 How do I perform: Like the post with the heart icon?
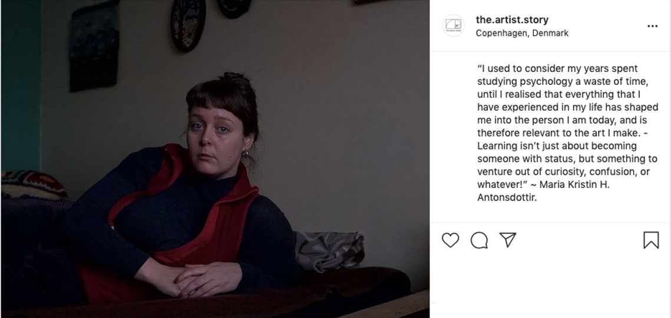coord(450,240)
